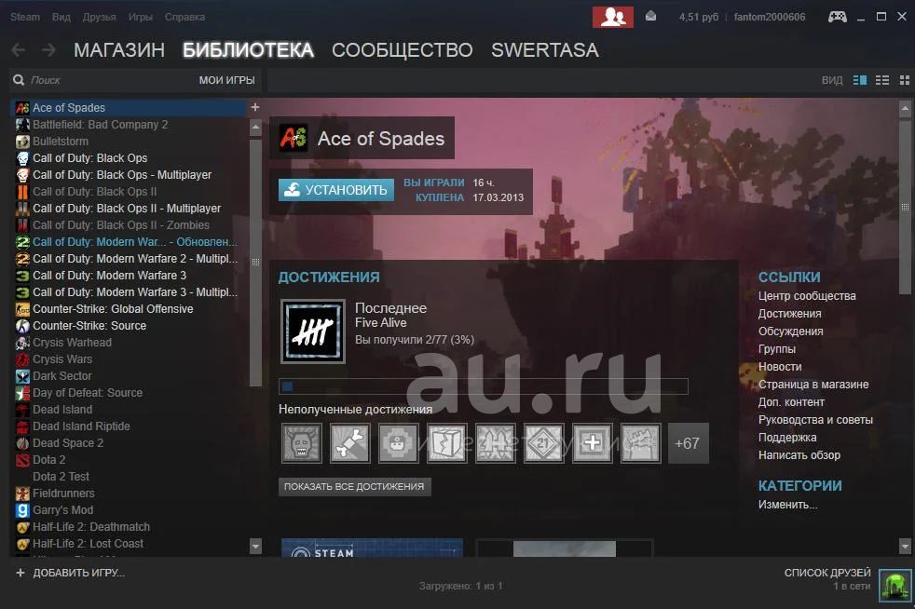Click ДОБАВИТЬ ИГРУ... at bottom left

[x=79, y=573]
